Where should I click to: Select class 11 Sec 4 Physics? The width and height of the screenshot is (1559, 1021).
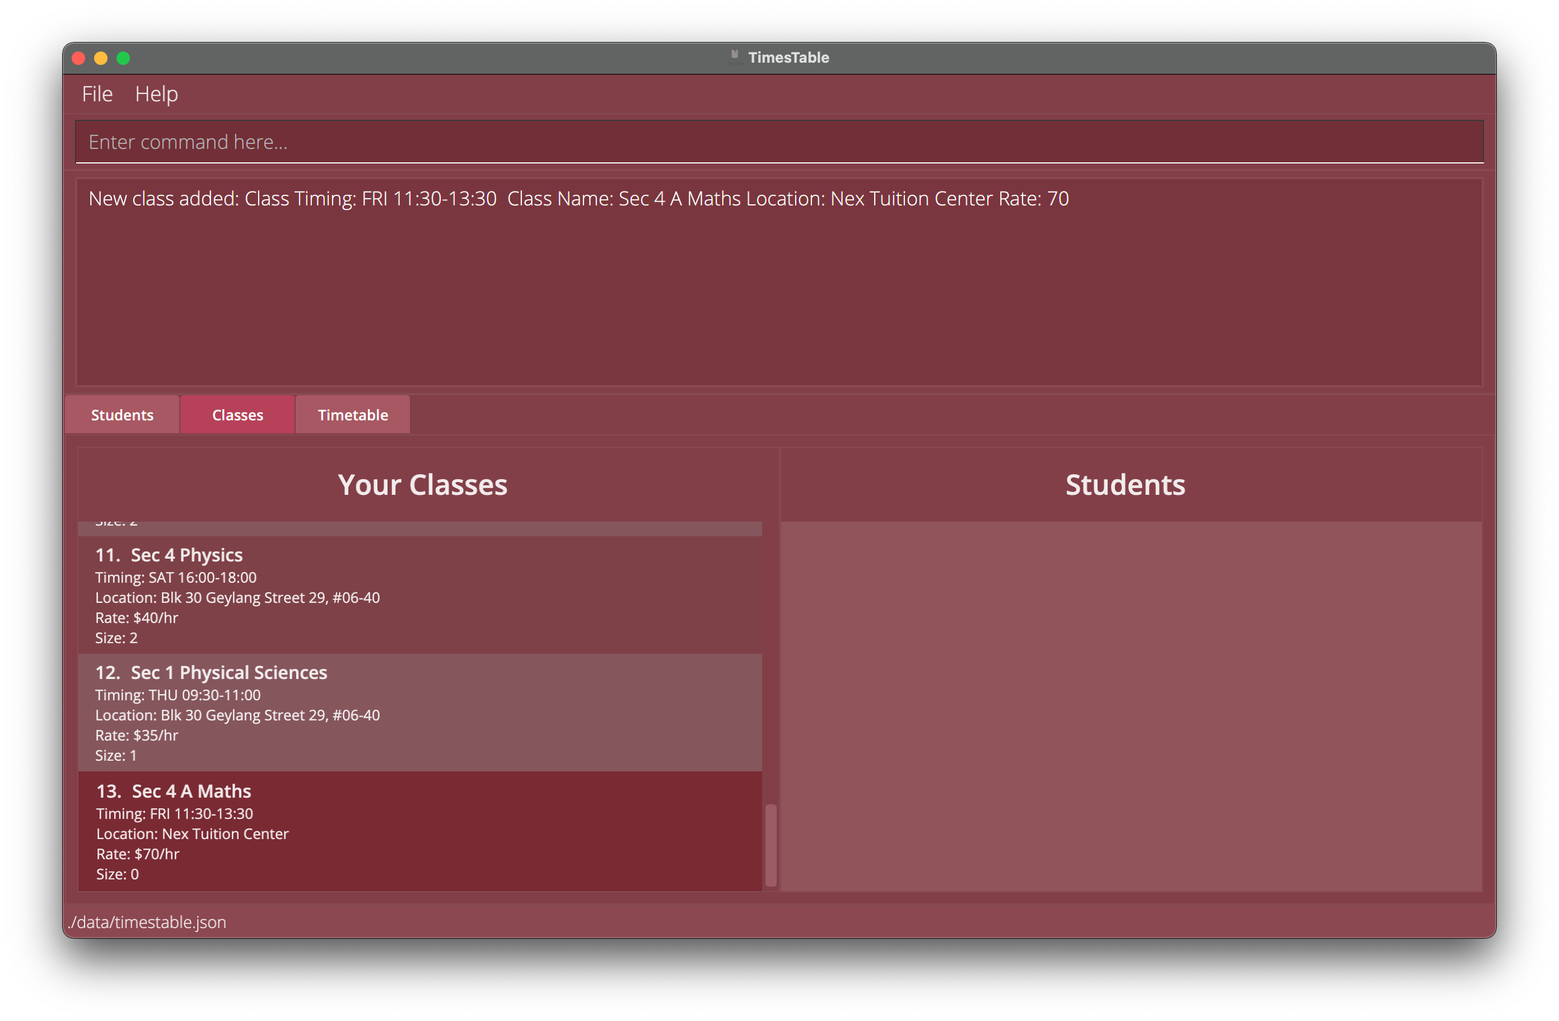coord(420,594)
